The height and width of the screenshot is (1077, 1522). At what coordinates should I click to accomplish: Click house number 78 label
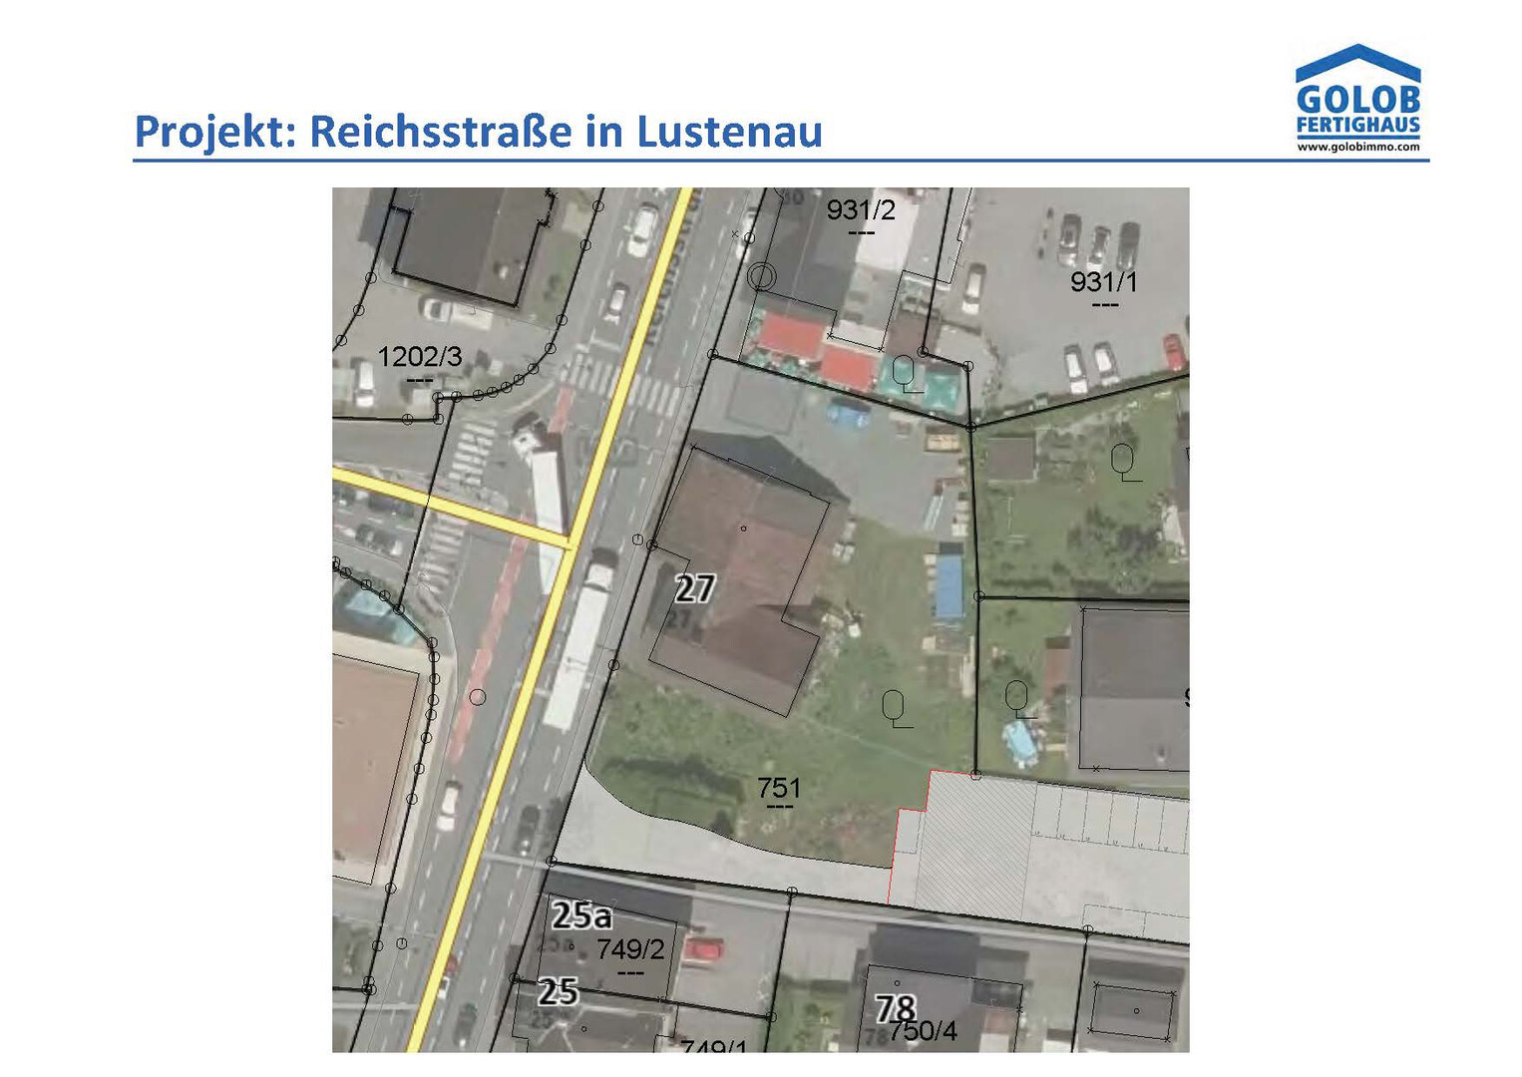895,1009
